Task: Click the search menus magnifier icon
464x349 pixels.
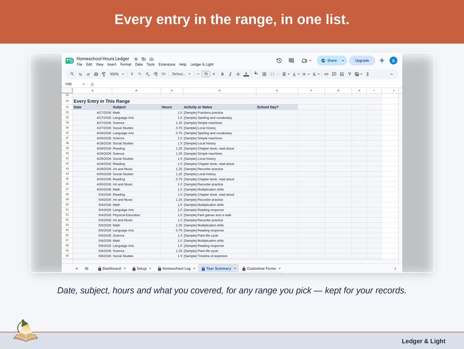Action: click(x=72, y=74)
